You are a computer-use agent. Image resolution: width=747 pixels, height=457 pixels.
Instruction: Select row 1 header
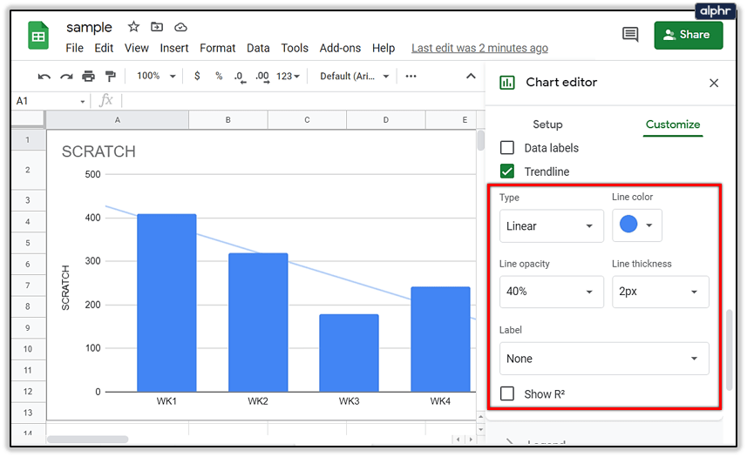(x=28, y=140)
